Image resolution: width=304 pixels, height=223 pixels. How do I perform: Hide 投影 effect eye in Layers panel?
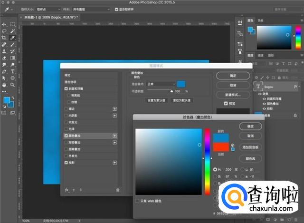(264, 109)
